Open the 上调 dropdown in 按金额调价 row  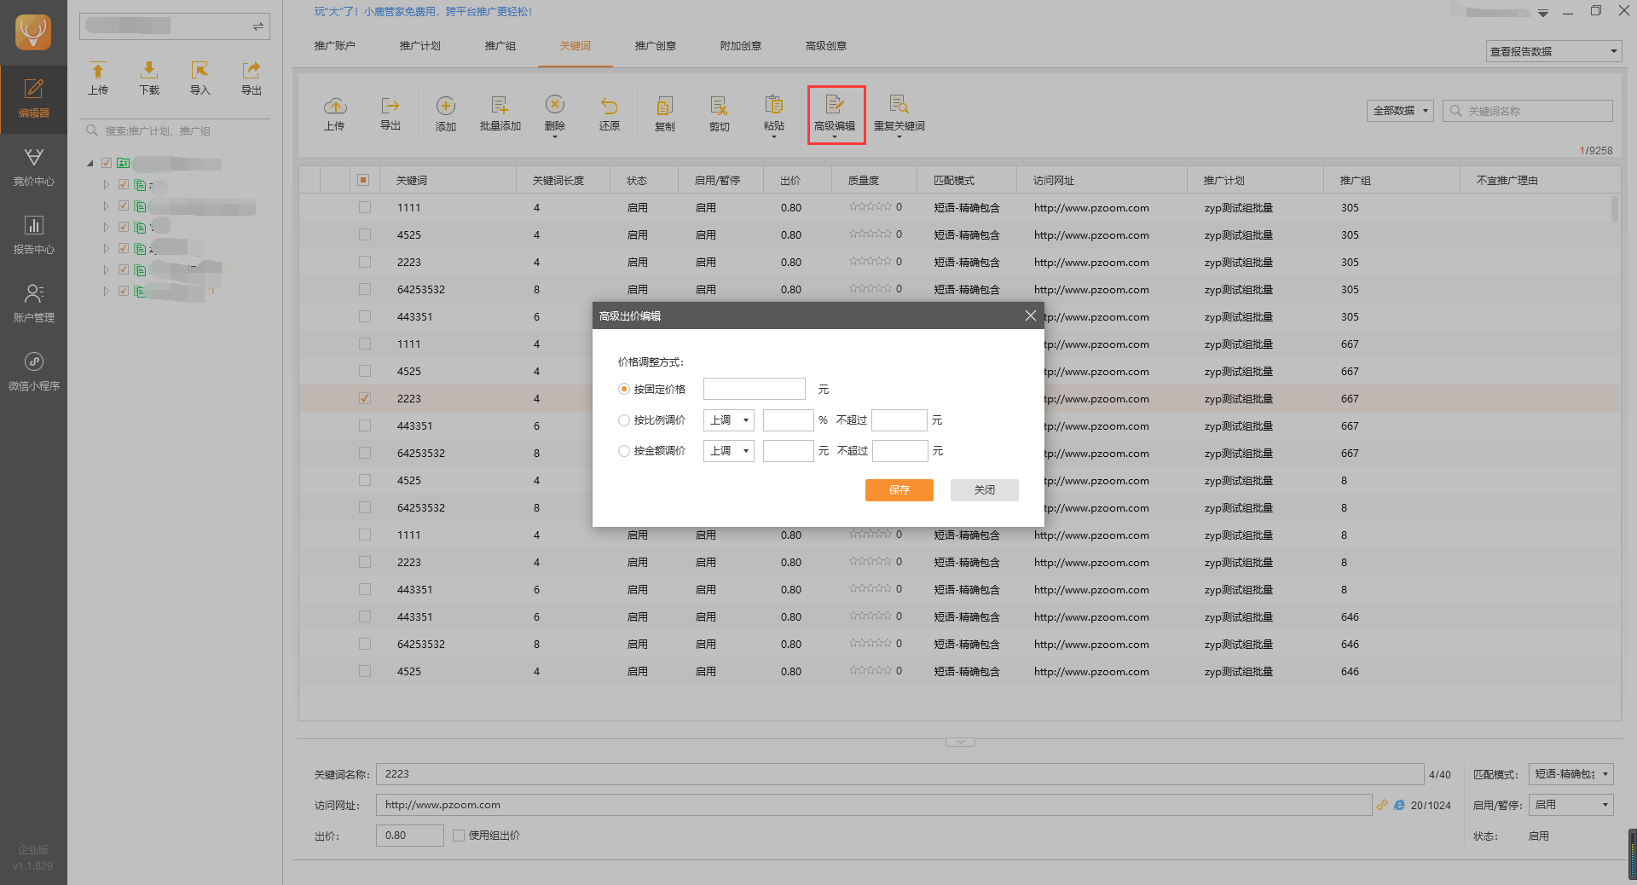[x=729, y=451]
